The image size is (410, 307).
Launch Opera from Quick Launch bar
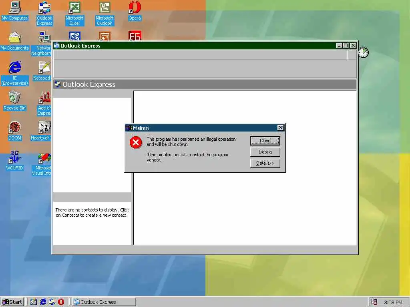tap(61, 302)
